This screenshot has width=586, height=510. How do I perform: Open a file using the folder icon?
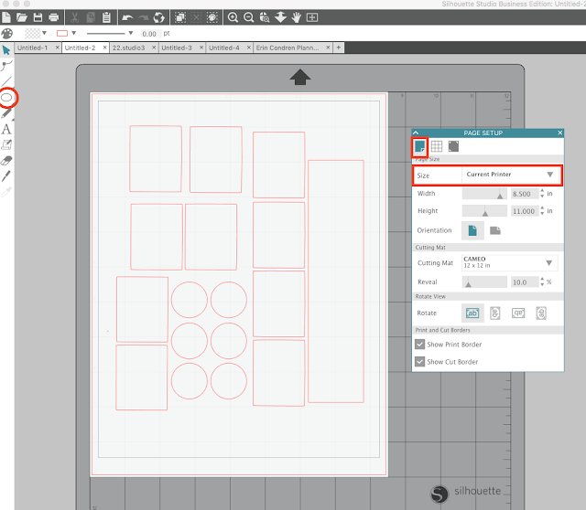(22, 17)
